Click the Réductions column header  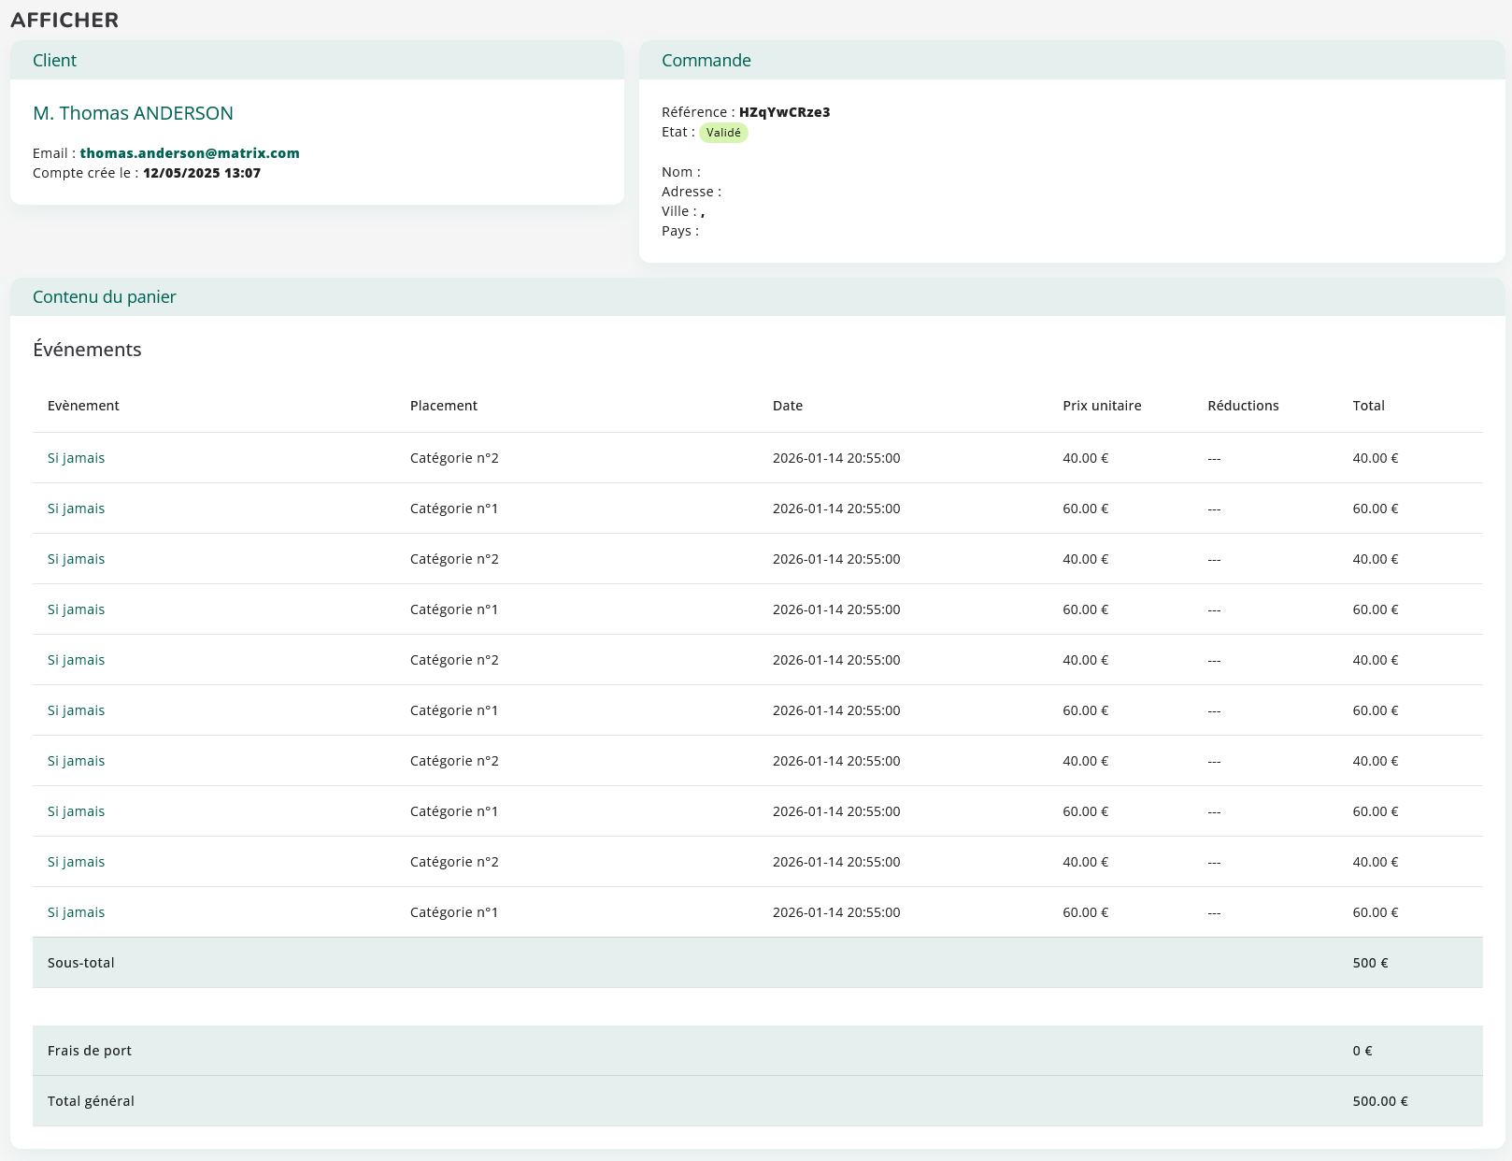coord(1243,406)
